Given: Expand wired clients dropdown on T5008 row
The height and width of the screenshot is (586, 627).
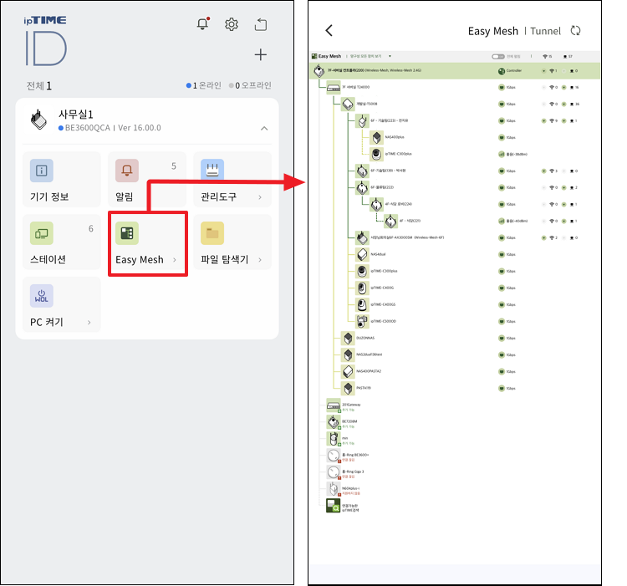Looking at the screenshot, I should [x=563, y=104].
